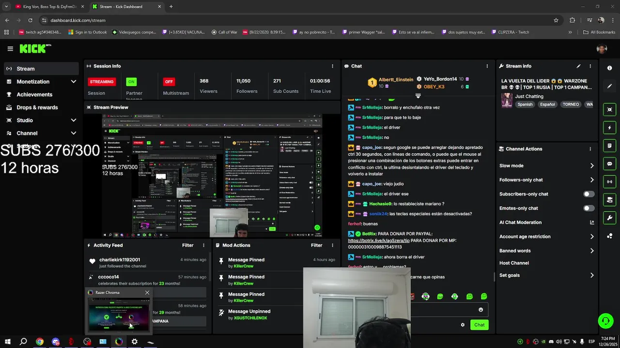Expand the Channel sidebar section
The image size is (620, 348).
(x=73, y=133)
